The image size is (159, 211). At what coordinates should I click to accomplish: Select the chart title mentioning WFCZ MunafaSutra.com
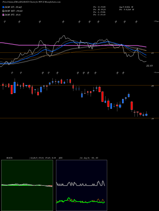click(31, 2)
